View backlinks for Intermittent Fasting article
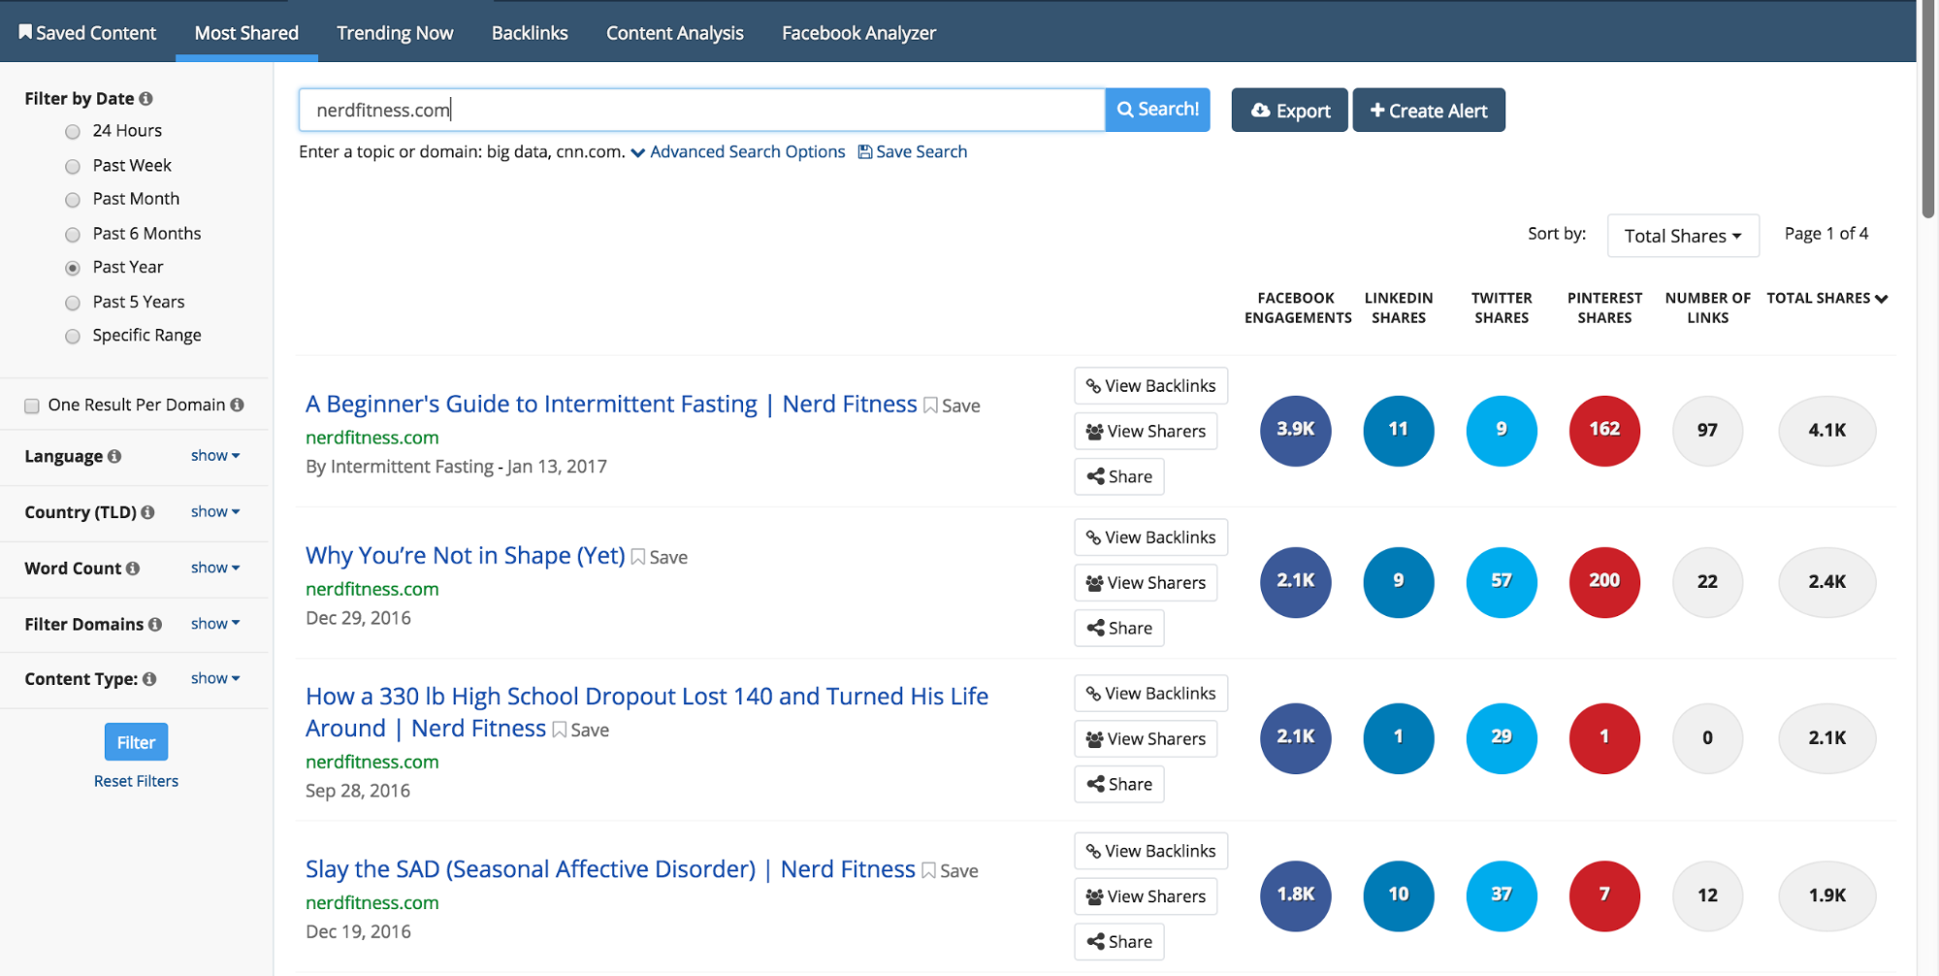Image resolution: width=1939 pixels, height=976 pixels. 1150,385
